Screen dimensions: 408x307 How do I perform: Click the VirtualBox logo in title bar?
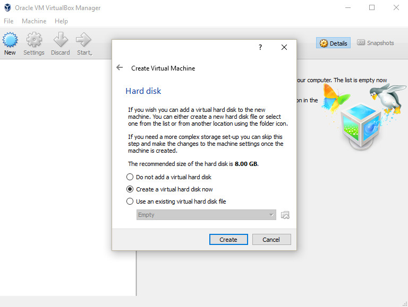(7, 7)
